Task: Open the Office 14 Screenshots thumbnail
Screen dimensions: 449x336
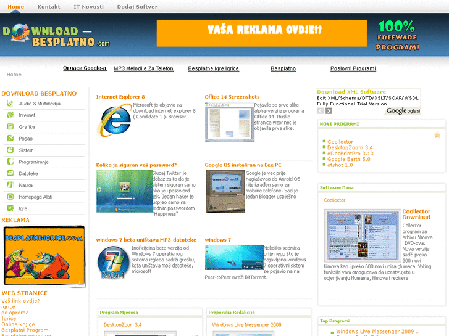Action: (230, 122)
